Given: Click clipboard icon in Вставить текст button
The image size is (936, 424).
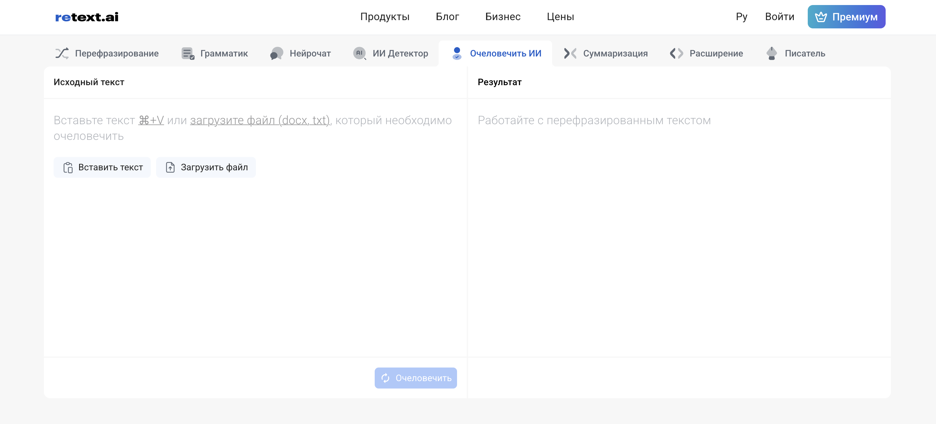Looking at the screenshot, I should (68, 167).
